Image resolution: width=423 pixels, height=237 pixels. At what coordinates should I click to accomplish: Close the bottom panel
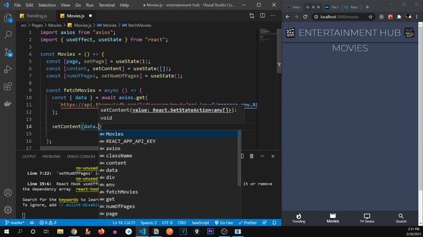tap(273, 156)
